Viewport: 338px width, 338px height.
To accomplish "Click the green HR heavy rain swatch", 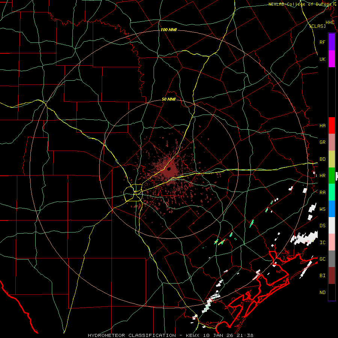I will tap(332, 176).
